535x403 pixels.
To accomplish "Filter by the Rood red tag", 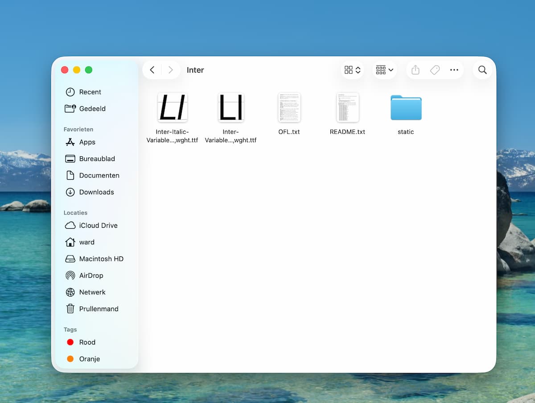I will pyautogui.click(x=87, y=342).
